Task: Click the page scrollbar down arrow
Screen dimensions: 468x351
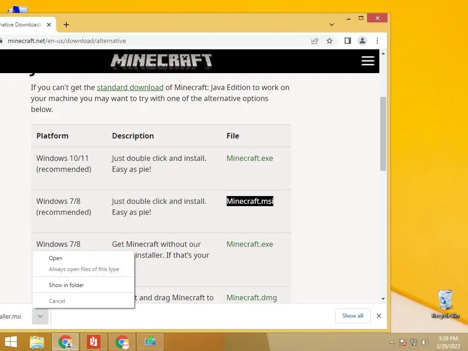Action: coord(383,299)
